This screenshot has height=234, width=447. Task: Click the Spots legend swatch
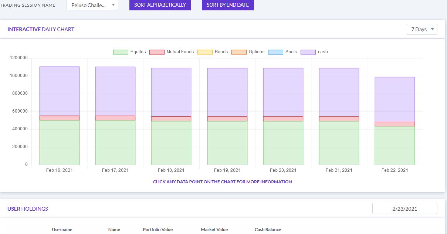[275, 52]
